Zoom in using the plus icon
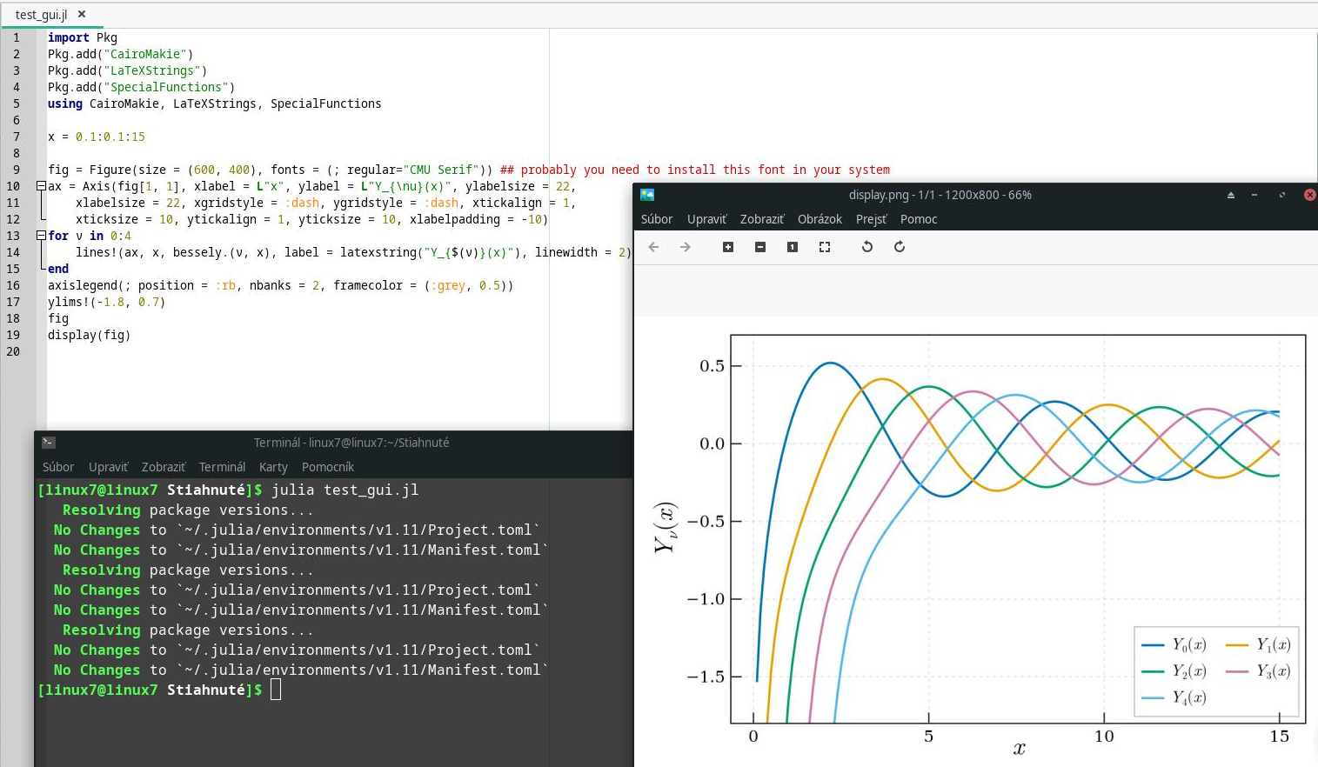Image resolution: width=1318 pixels, height=767 pixels. point(728,247)
